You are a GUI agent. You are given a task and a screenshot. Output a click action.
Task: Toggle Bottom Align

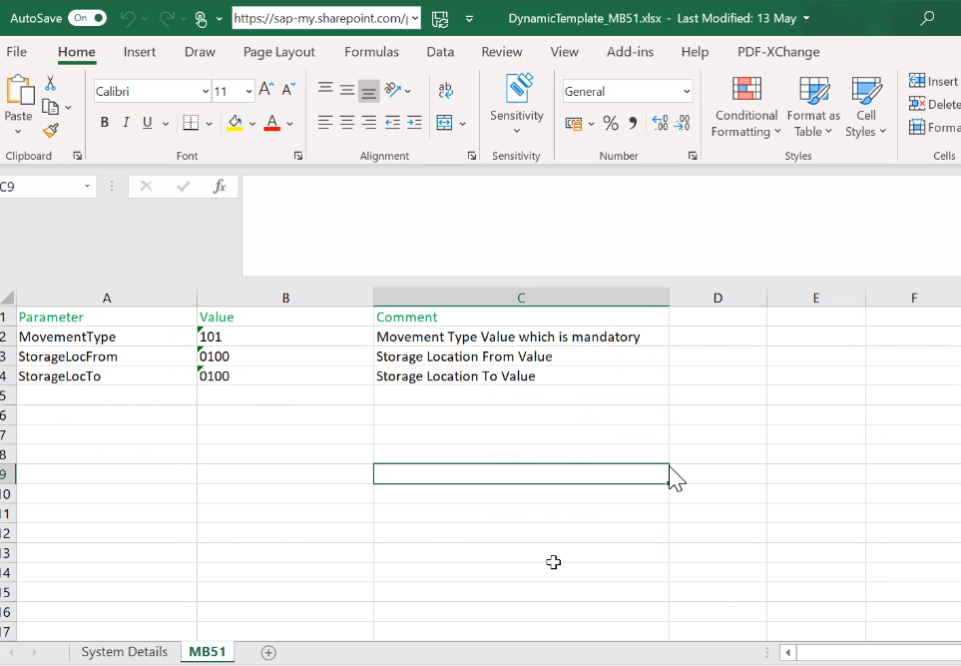[368, 92]
